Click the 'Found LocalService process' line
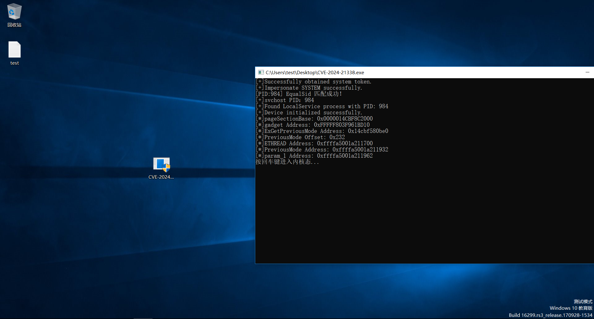 (322, 106)
